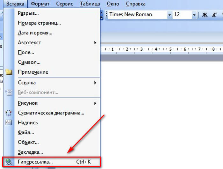Expand the Рисунок submenu
Image resolution: width=223 pixels, height=169 pixels.
(x=52, y=103)
